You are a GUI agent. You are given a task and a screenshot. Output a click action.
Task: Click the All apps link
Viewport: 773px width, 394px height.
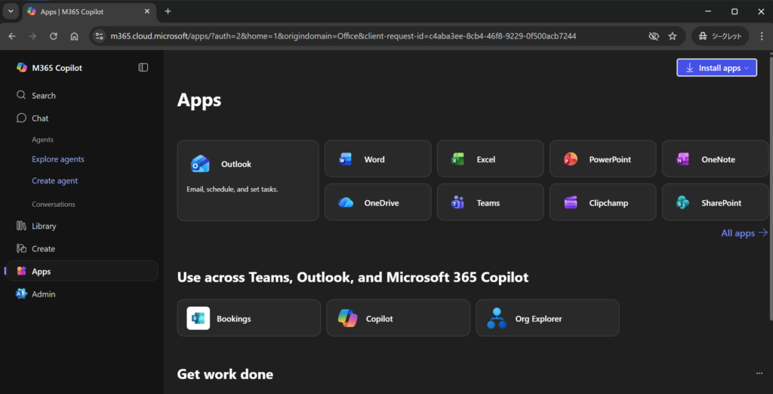pyautogui.click(x=744, y=233)
